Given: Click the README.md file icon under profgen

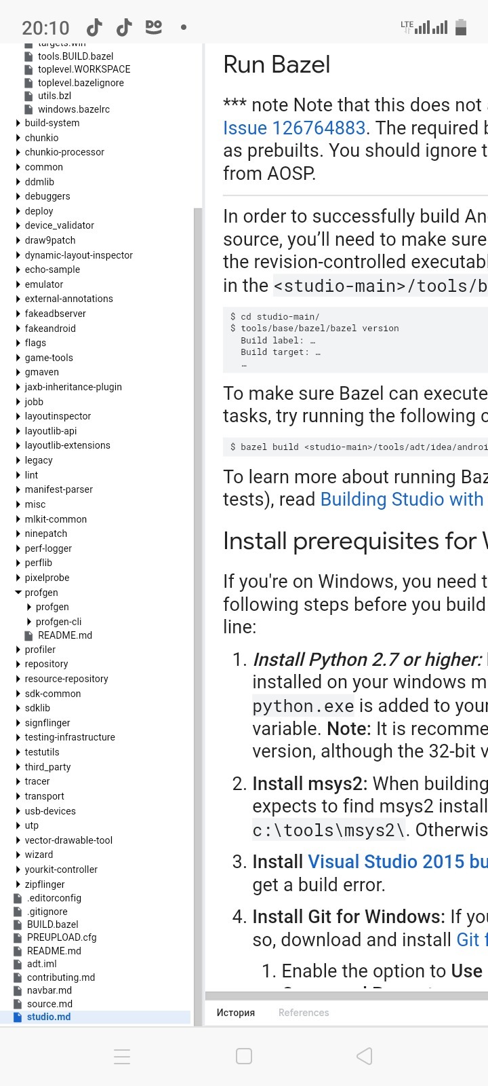Looking at the screenshot, I should (x=28, y=635).
